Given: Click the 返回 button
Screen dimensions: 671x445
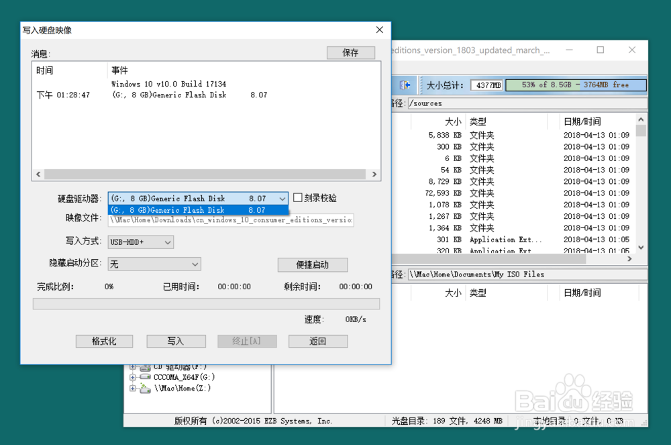Looking at the screenshot, I should (x=318, y=341).
